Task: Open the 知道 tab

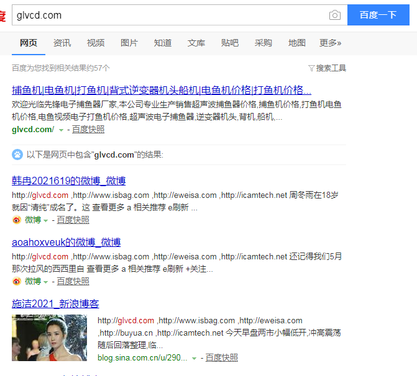Action: point(162,43)
